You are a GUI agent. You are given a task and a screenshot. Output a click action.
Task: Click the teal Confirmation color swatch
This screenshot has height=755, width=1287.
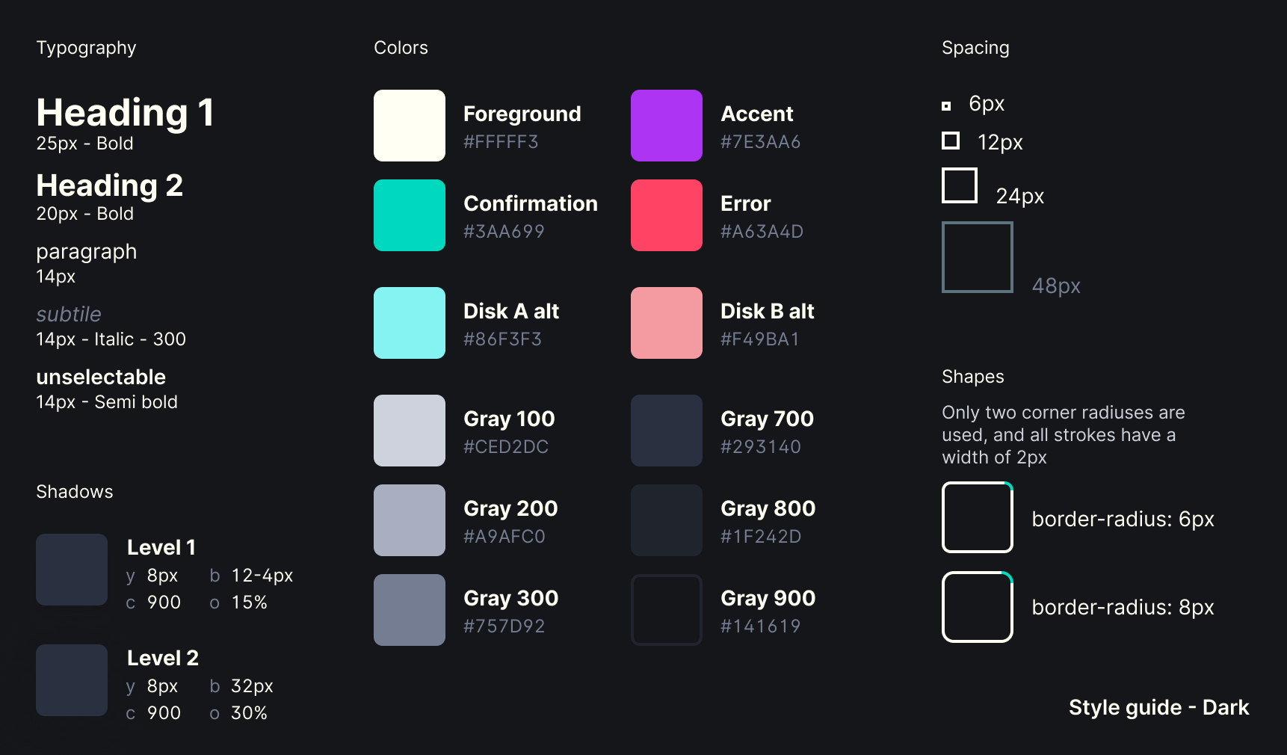pyautogui.click(x=410, y=215)
